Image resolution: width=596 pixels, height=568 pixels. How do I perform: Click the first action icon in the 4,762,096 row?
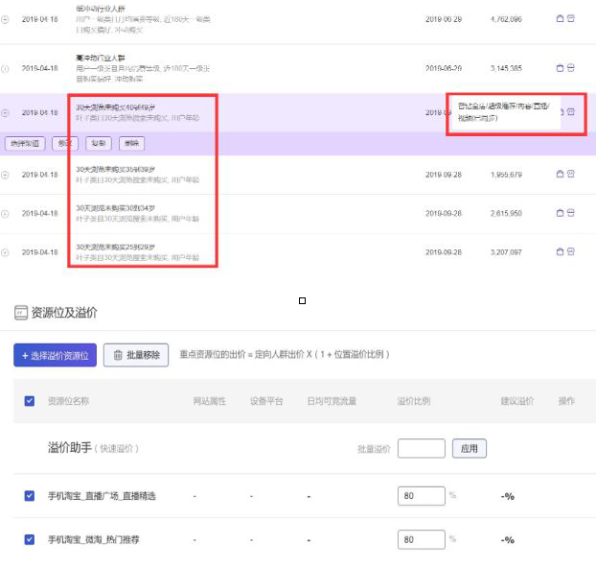pos(560,17)
